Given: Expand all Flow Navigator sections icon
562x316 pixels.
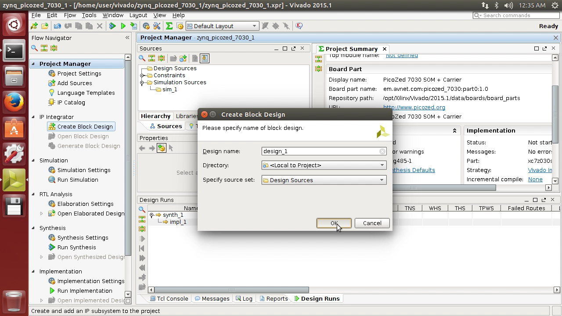Looking at the screenshot, I should coord(54,48).
